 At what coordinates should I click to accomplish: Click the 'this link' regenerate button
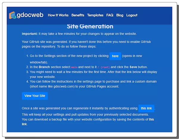[x=146, y=108]
